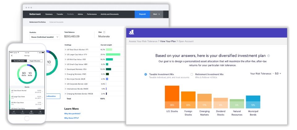Click the Dividend Stocks bar
The height and width of the screenshot is (130, 297).
221,103
